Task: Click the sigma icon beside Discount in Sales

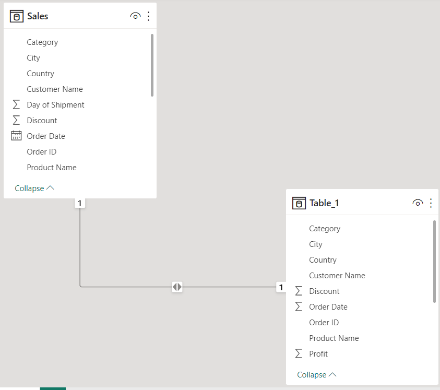Action: coord(15,120)
